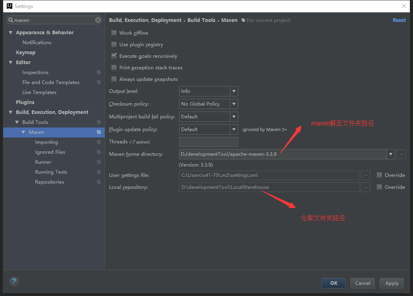Click project-level icon beside Inspections
Screen dimensions: 413x296
tap(99, 72)
